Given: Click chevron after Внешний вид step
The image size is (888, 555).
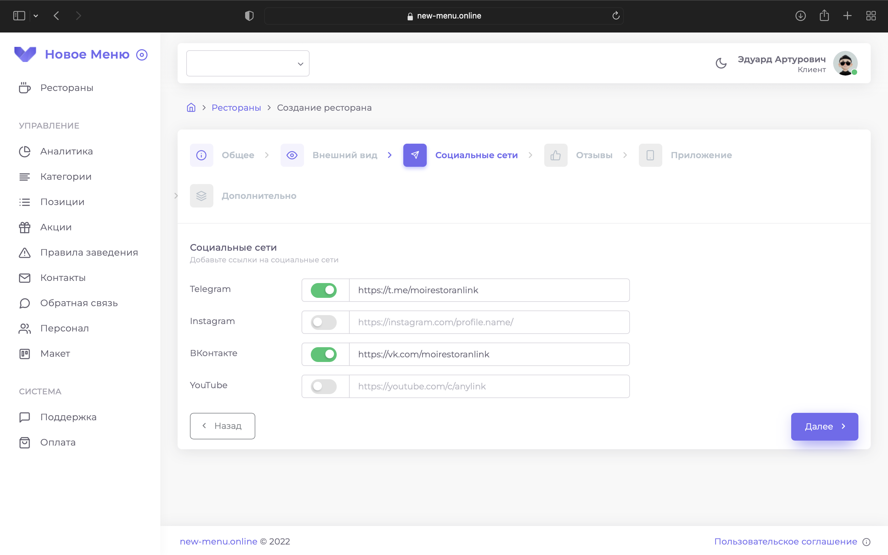Looking at the screenshot, I should click(x=390, y=155).
